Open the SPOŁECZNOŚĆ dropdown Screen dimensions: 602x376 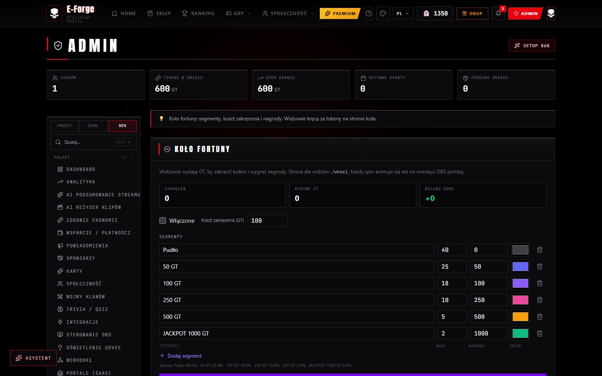coord(288,13)
